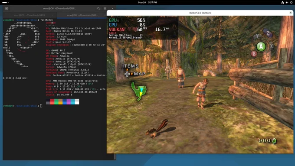Screen dimensions: 295x166
Task: Open the terminal hamburger menu
Action: click(x=105, y=9)
